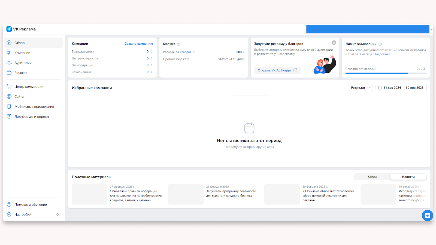This screenshot has height=245, width=436.
Task: Open Настройки gear icon
Action: pos(9,215)
